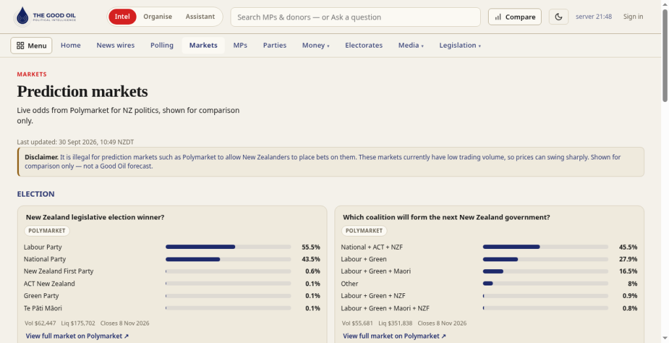Viewport: 669px width, 343px height.
Task: Click the Compare button
Action: pyautogui.click(x=515, y=17)
